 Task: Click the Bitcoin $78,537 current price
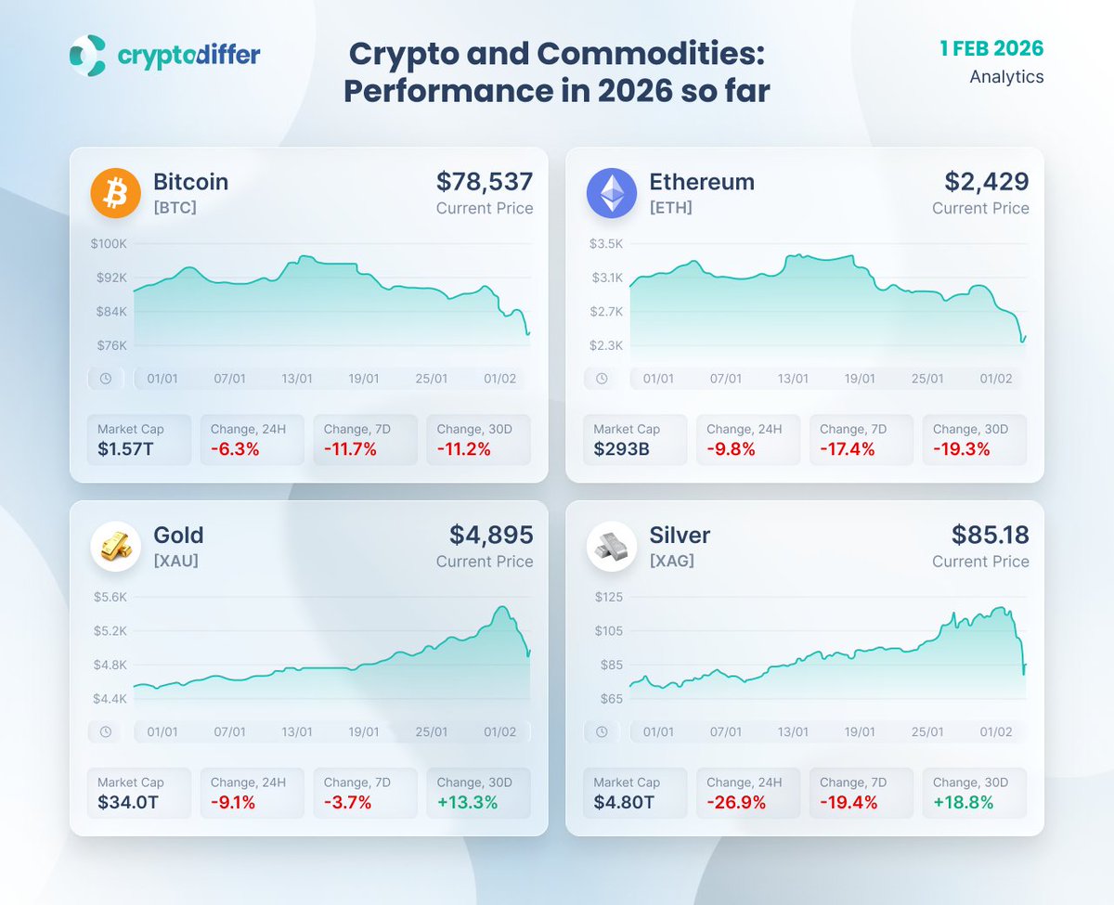click(484, 181)
